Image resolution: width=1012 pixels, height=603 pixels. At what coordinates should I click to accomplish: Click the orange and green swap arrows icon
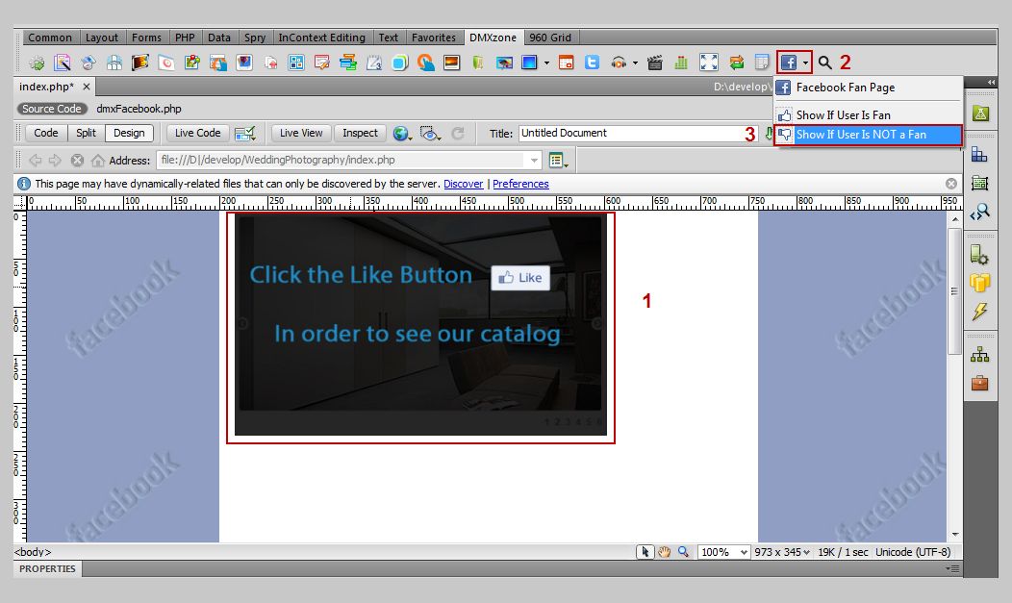[x=737, y=63]
